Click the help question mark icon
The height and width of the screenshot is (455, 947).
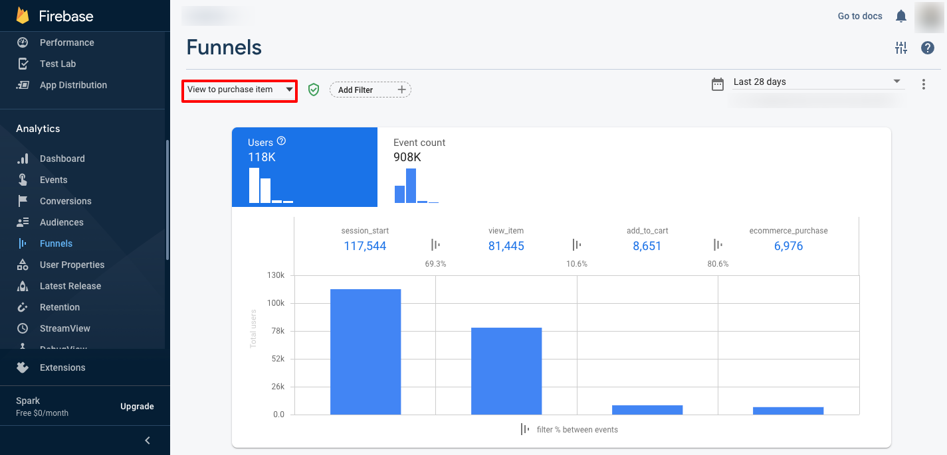pyautogui.click(x=928, y=48)
